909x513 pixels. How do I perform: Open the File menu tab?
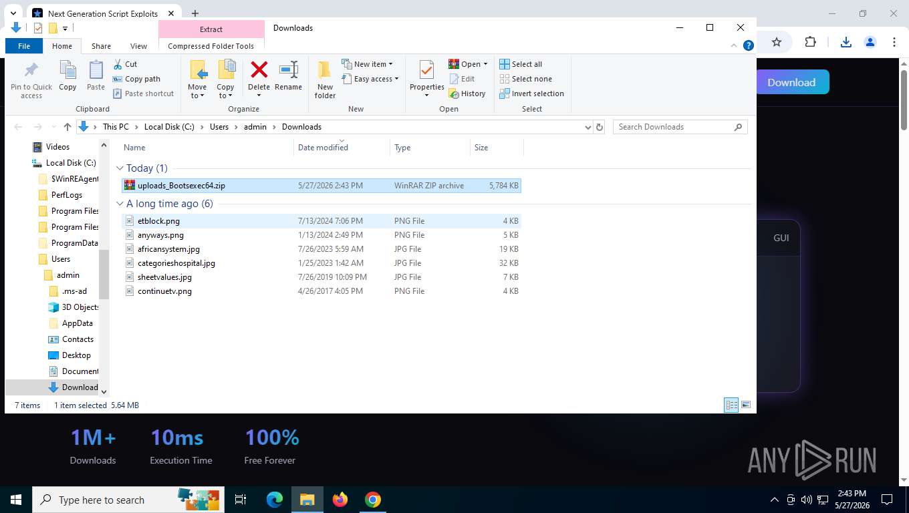click(24, 46)
